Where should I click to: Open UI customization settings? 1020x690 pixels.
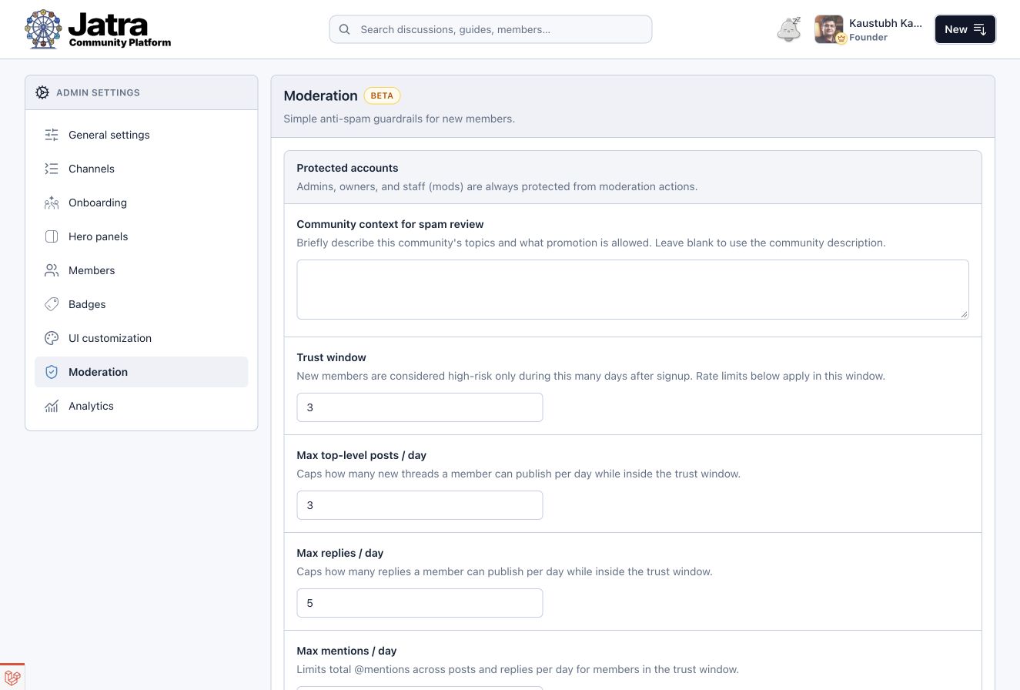point(142,338)
